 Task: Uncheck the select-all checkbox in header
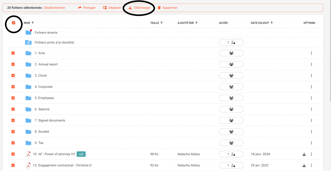point(13,23)
